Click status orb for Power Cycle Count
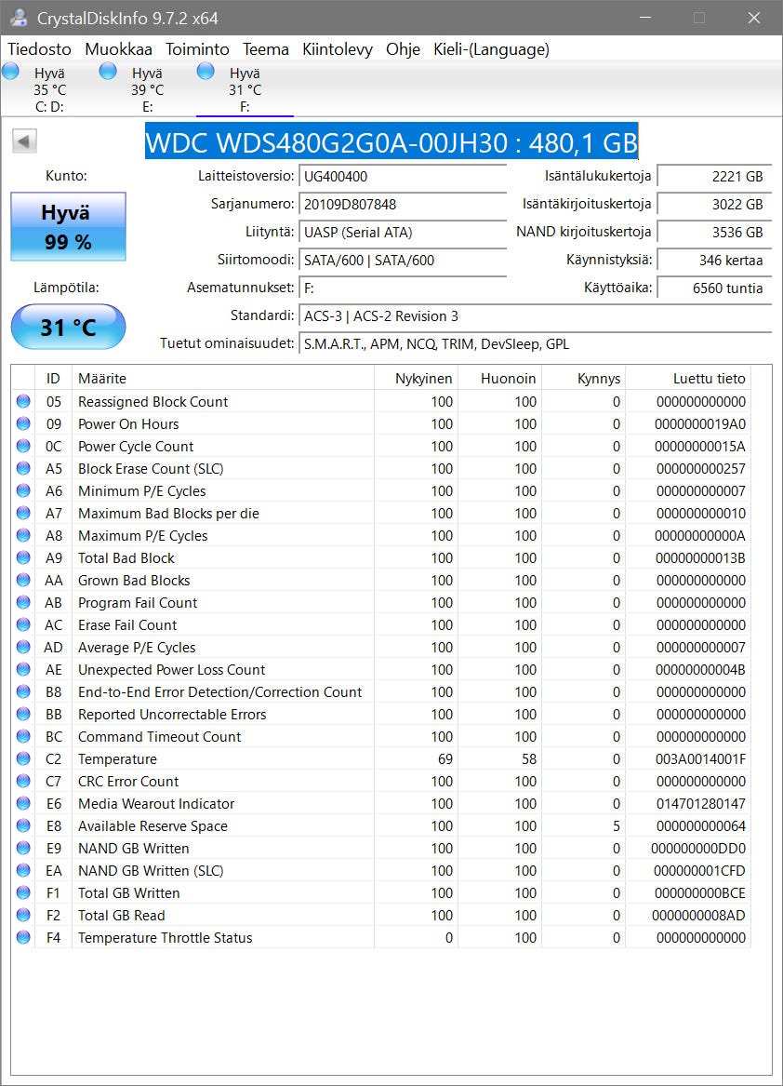Viewport: 783px width, 1086px height. [23, 446]
